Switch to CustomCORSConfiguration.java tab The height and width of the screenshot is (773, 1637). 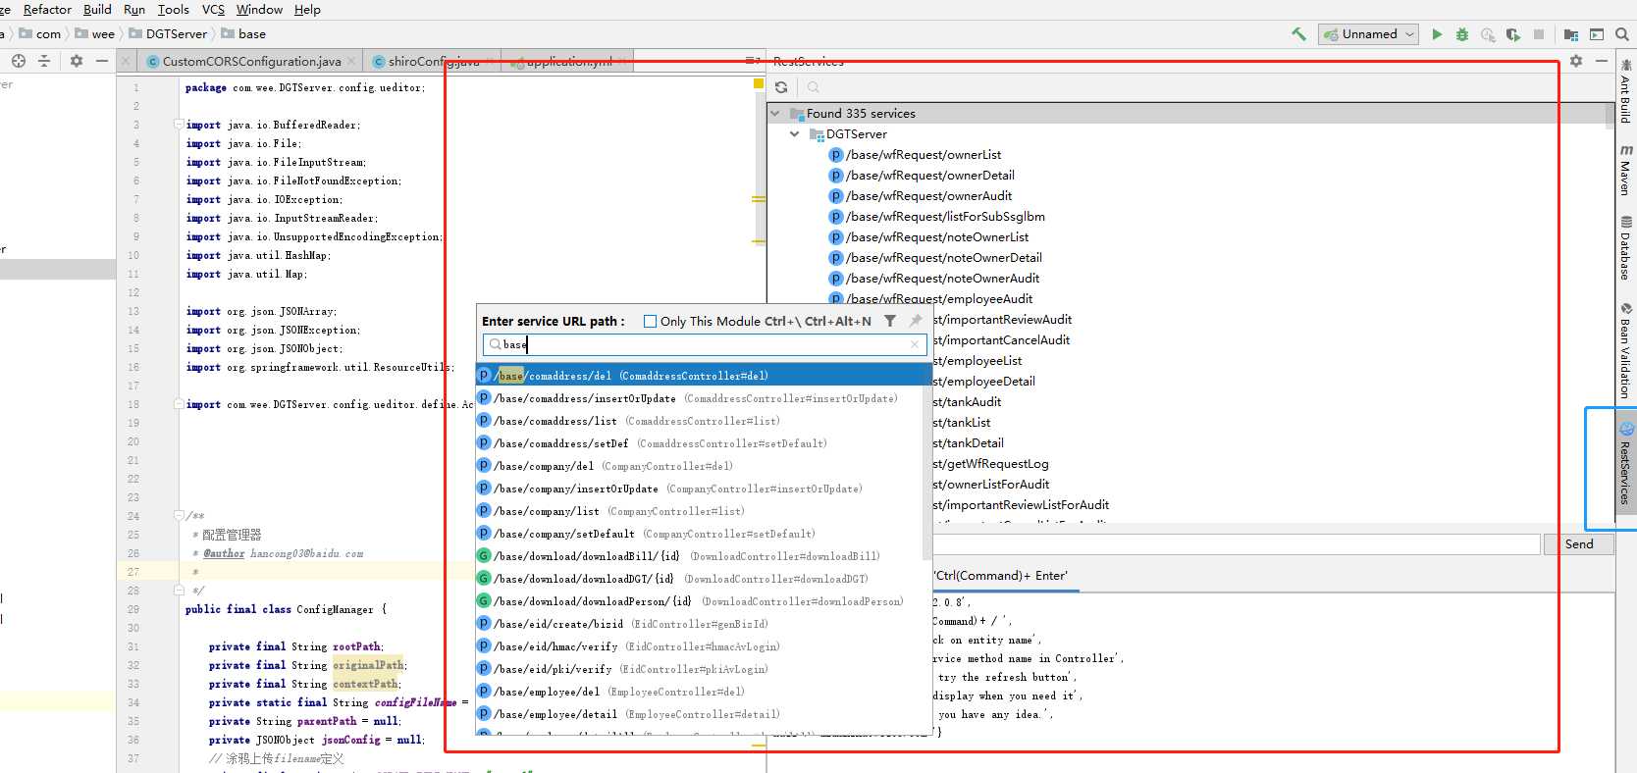click(x=251, y=61)
